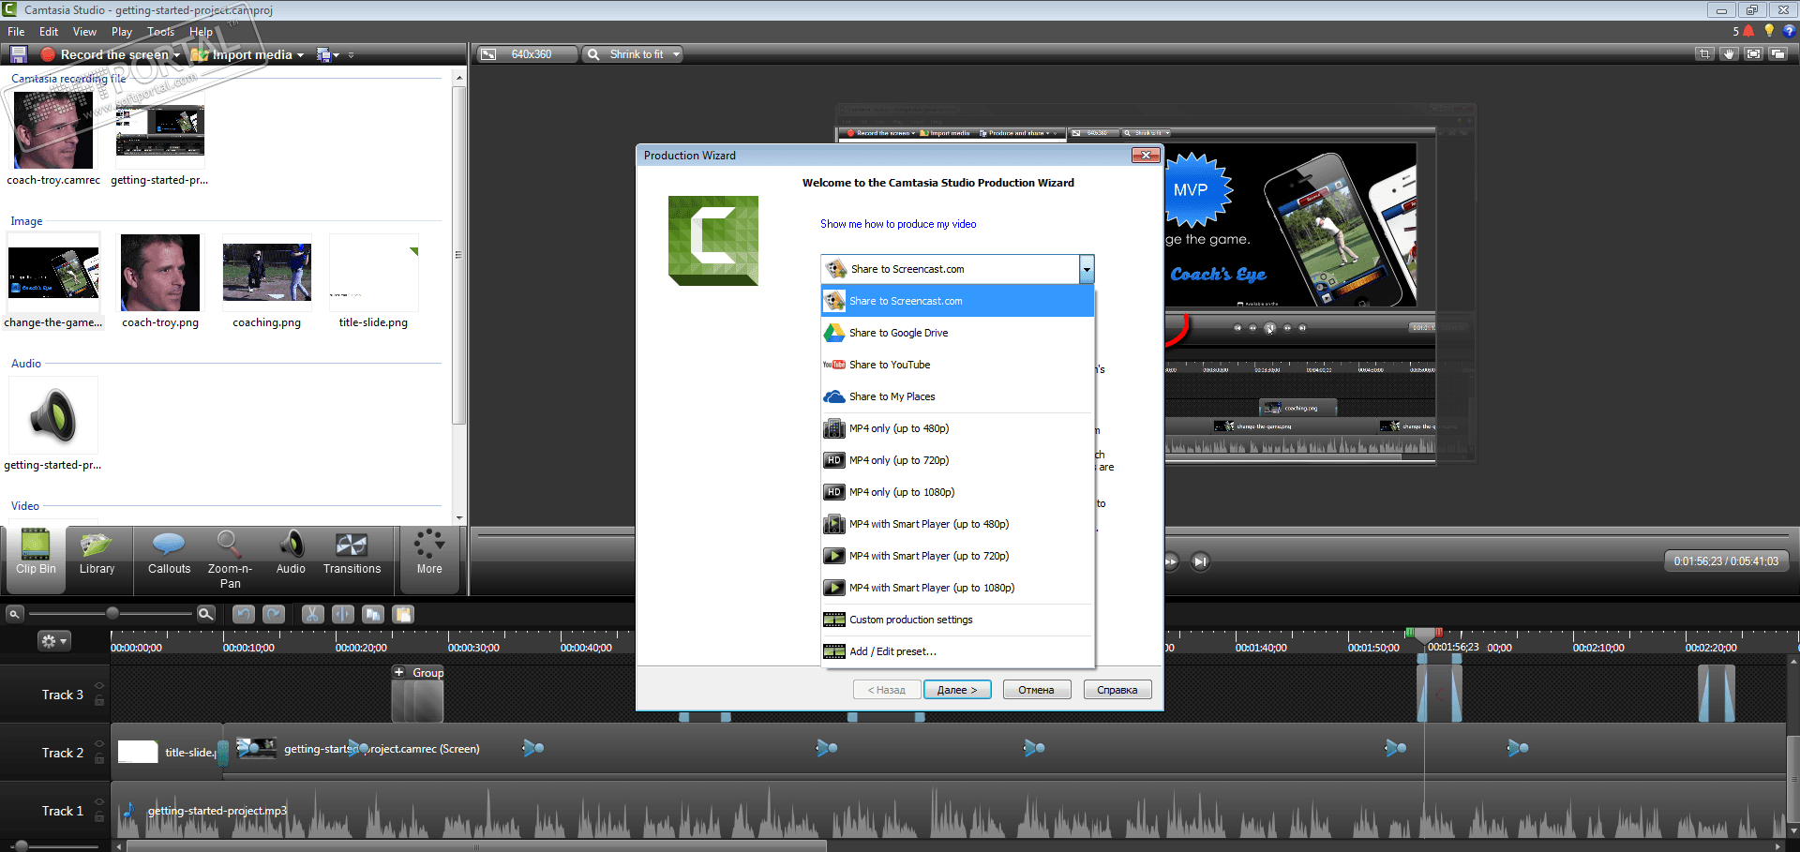Open the tips lightbulb icon
1800x852 pixels.
(x=1769, y=31)
